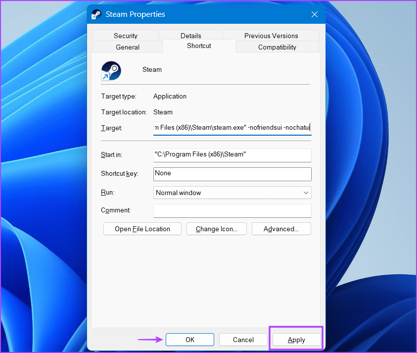This screenshot has height=353, width=417.
Task: Click the 'Target:' label
Action: click(111, 128)
